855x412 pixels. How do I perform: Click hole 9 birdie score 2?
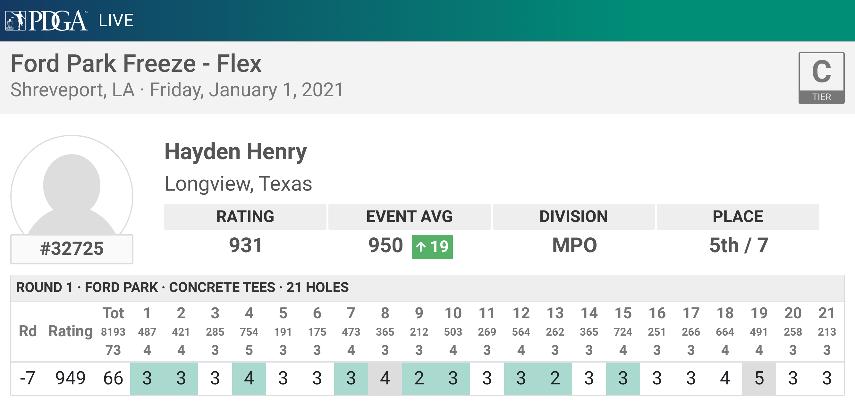click(x=419, y=378)
